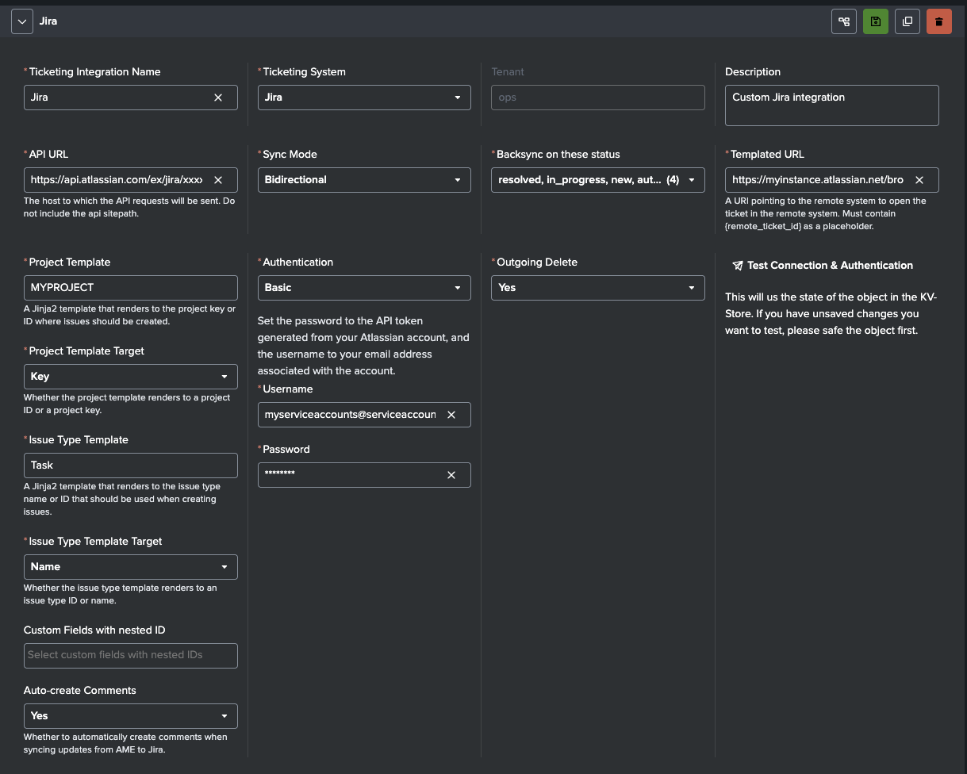This screenshot has height=774, width=967.
Task: Click the Description text box
Action: coord(831,105)
